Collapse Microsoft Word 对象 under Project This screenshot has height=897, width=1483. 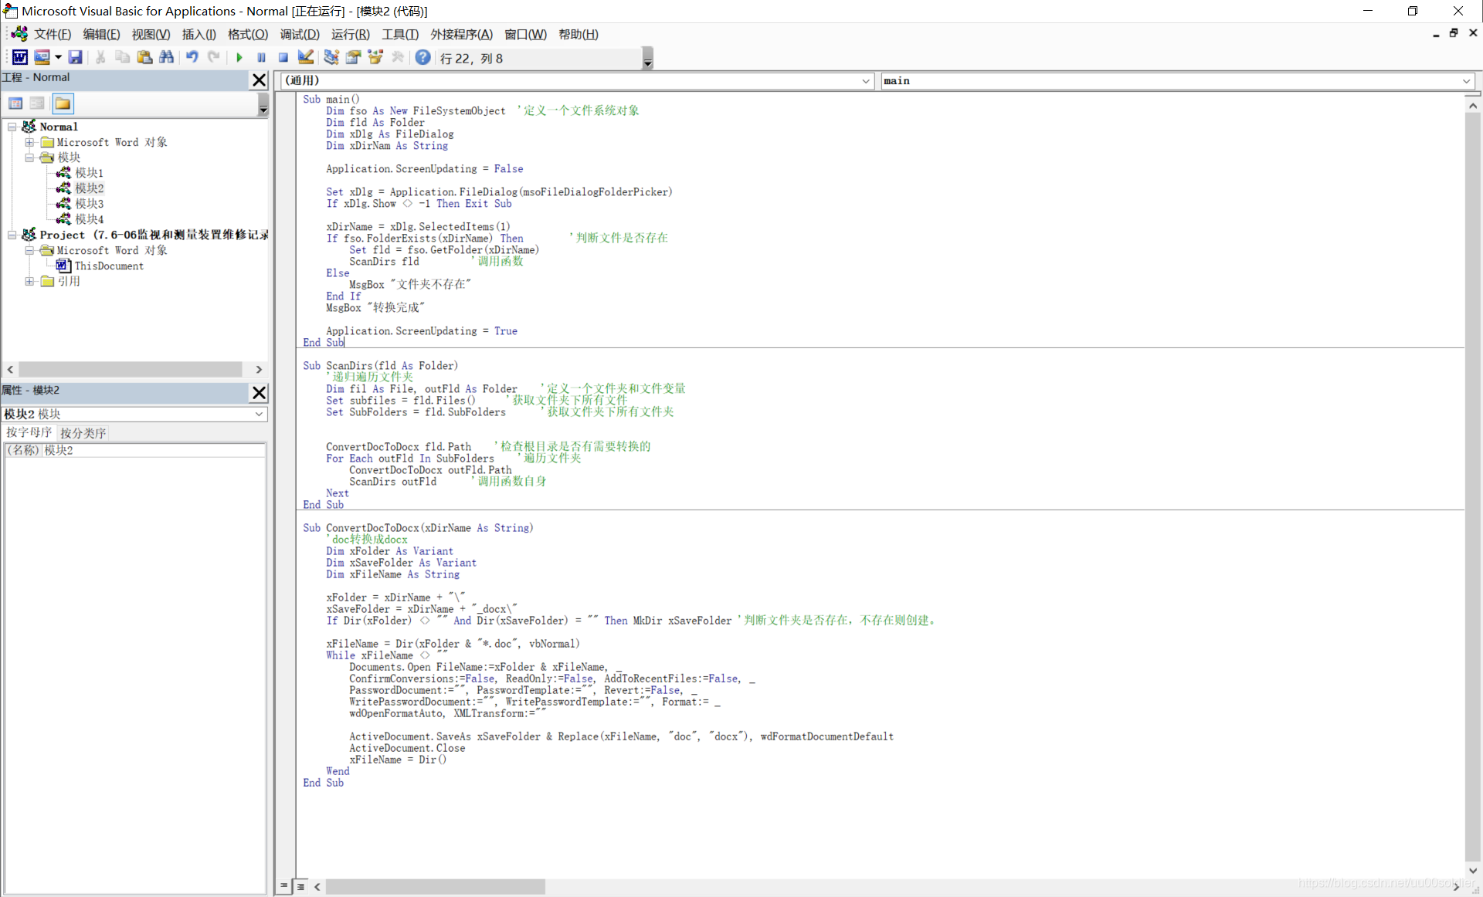click(x=29, y=250)
